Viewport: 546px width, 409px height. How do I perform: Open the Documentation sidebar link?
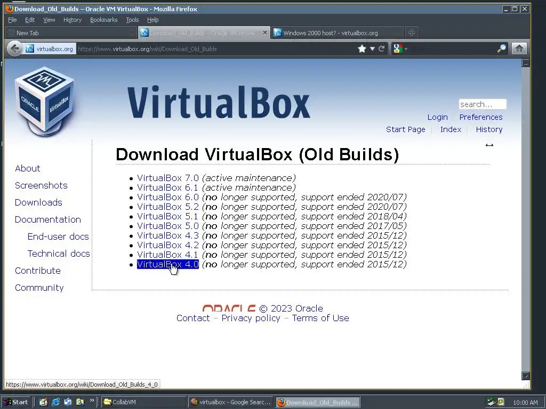(x=47, y=219)
